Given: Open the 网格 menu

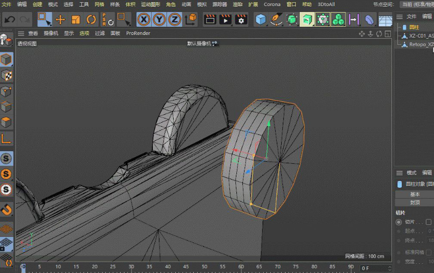Looking at the screenshot, I should point(99,4).
